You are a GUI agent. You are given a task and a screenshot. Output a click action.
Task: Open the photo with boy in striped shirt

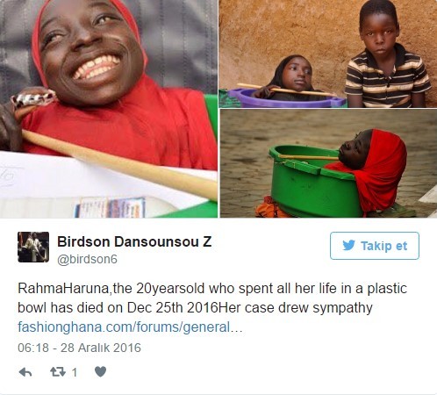[x=328, y=54]
